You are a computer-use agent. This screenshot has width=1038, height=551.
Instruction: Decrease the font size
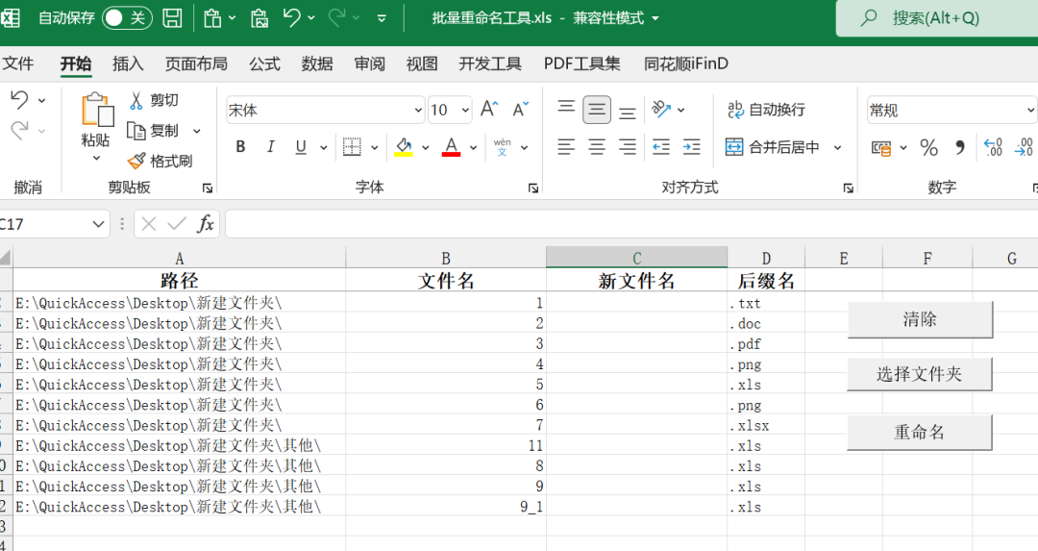[521, 109]
